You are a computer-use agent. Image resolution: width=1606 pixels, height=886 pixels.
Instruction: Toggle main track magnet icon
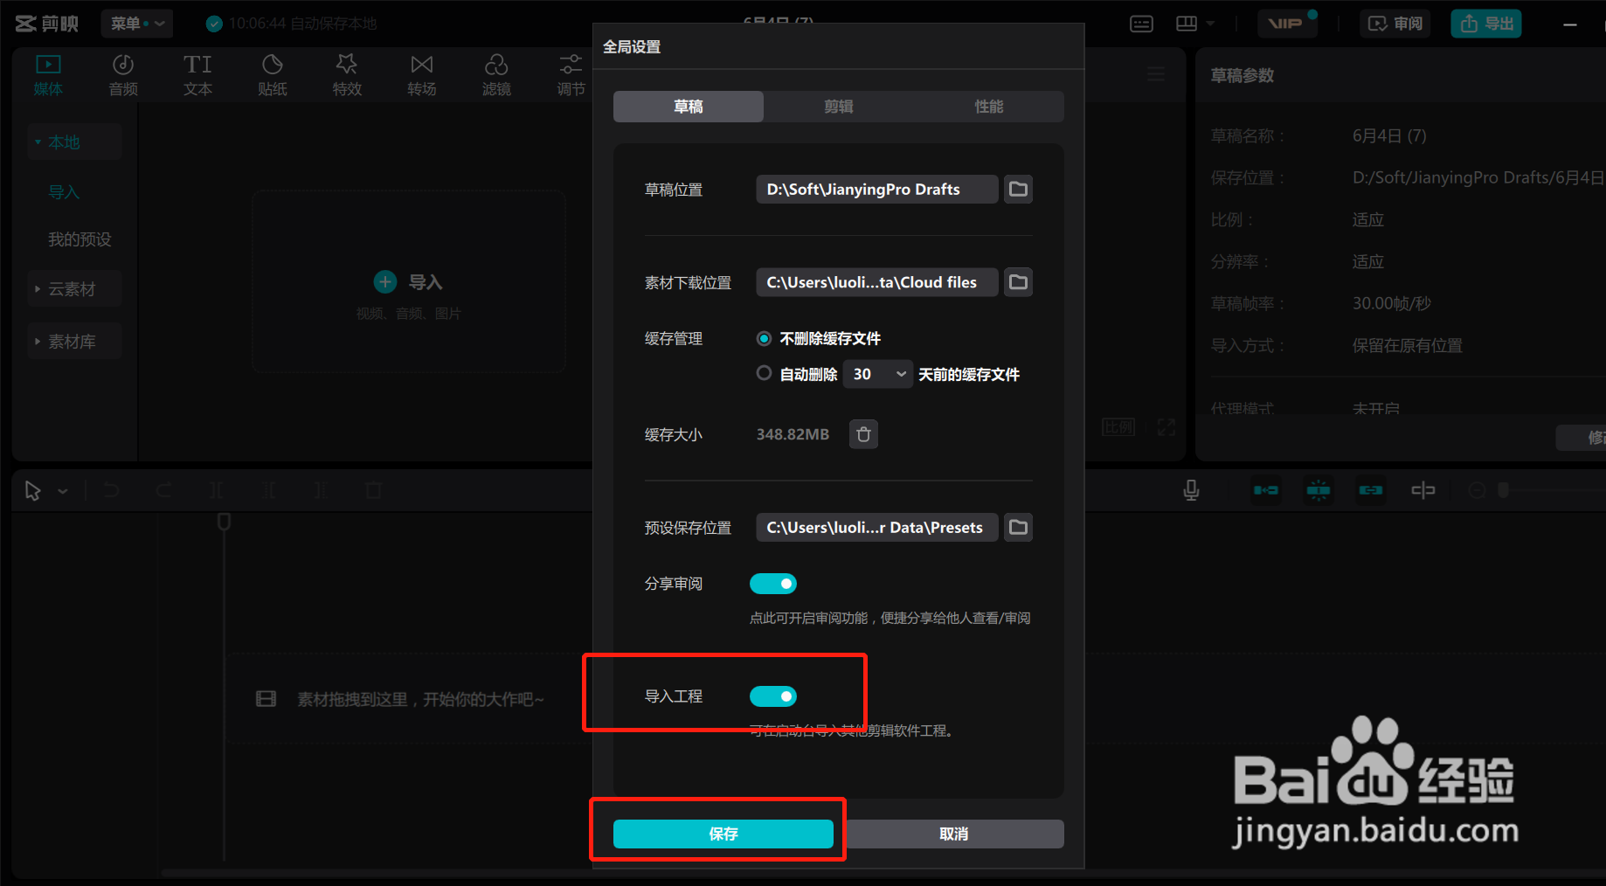point(1266,490)
